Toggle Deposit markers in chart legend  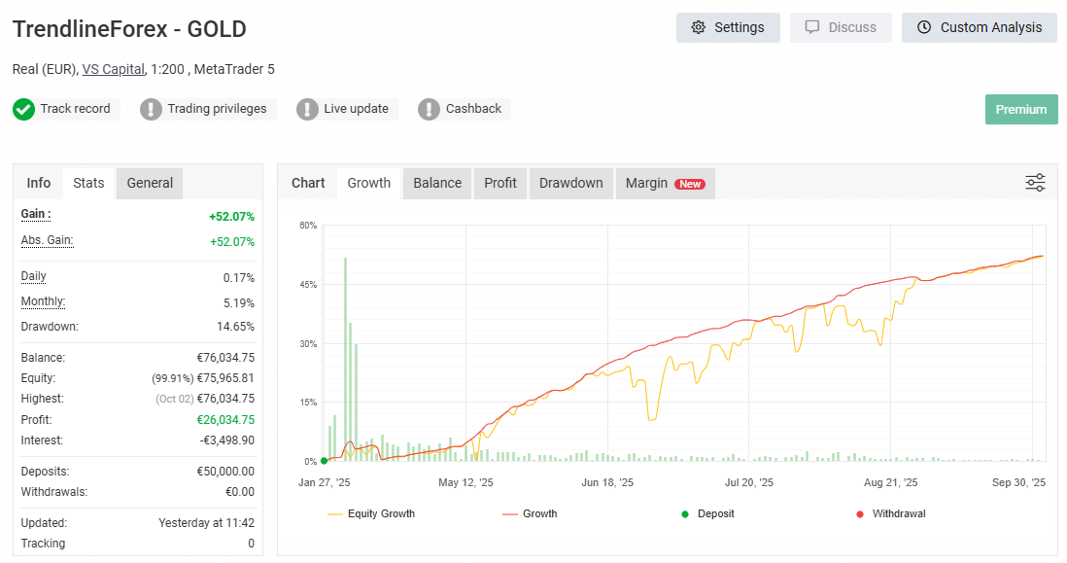tap(707, 513)
